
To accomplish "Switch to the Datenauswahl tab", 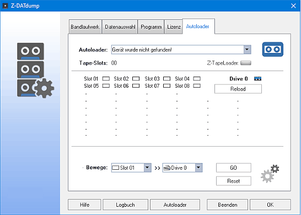I will 120,26.
